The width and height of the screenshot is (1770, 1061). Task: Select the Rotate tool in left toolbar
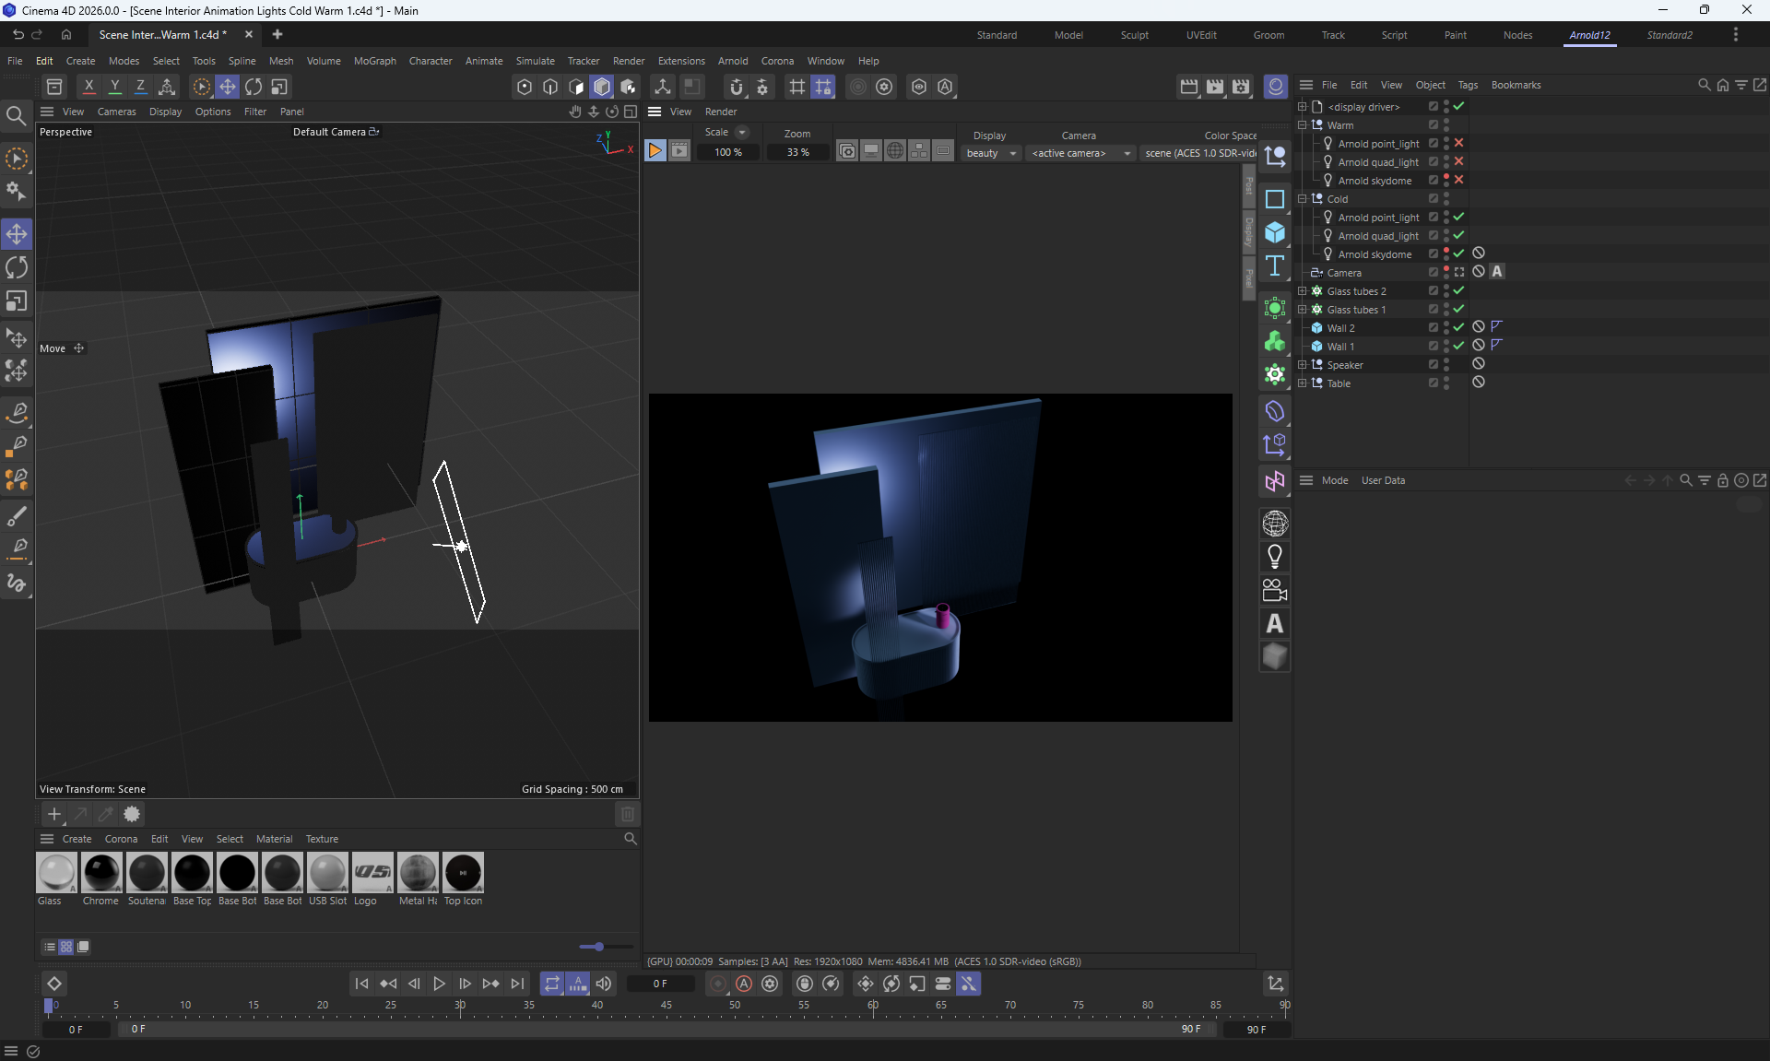click(17, 268)
